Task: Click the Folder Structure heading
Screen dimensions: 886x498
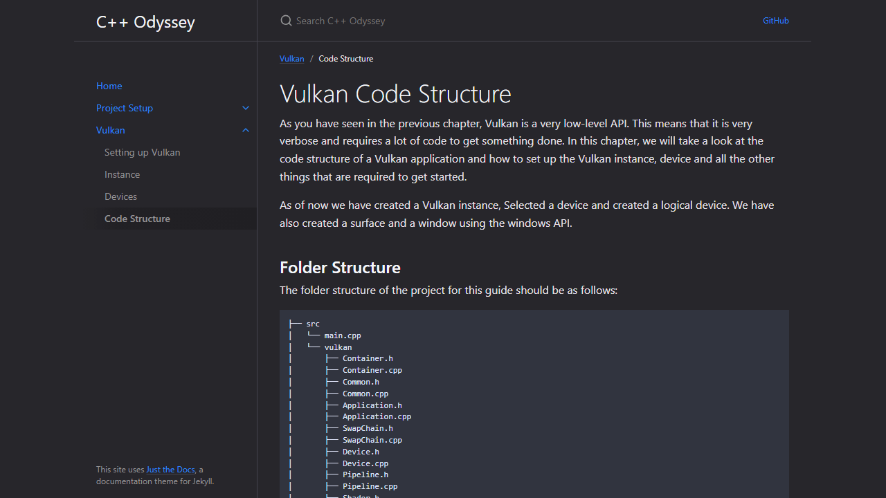Action: 340,268
